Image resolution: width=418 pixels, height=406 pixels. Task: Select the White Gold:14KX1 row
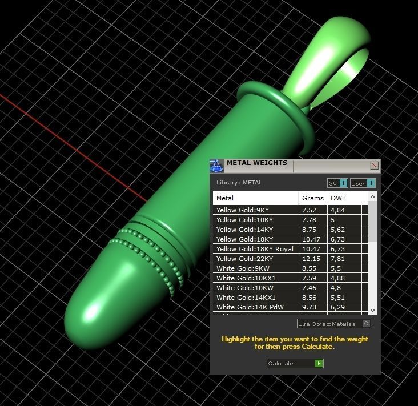[290, 298]
